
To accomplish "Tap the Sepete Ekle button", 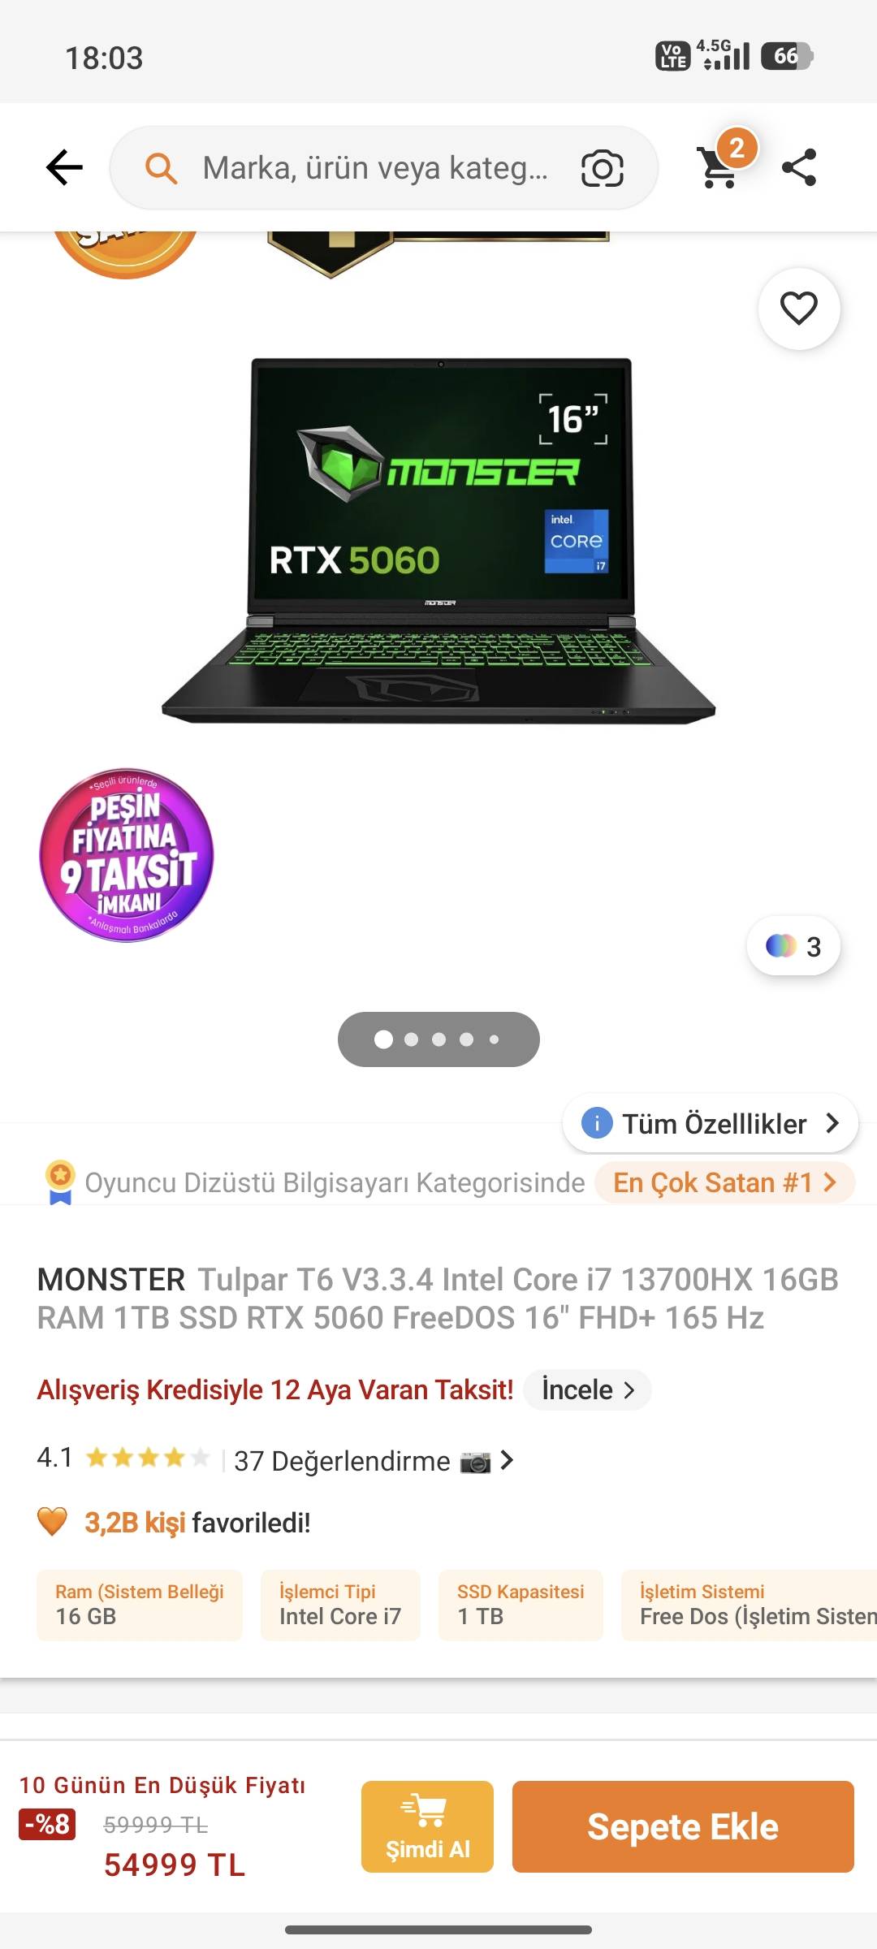I will 683,1826.
